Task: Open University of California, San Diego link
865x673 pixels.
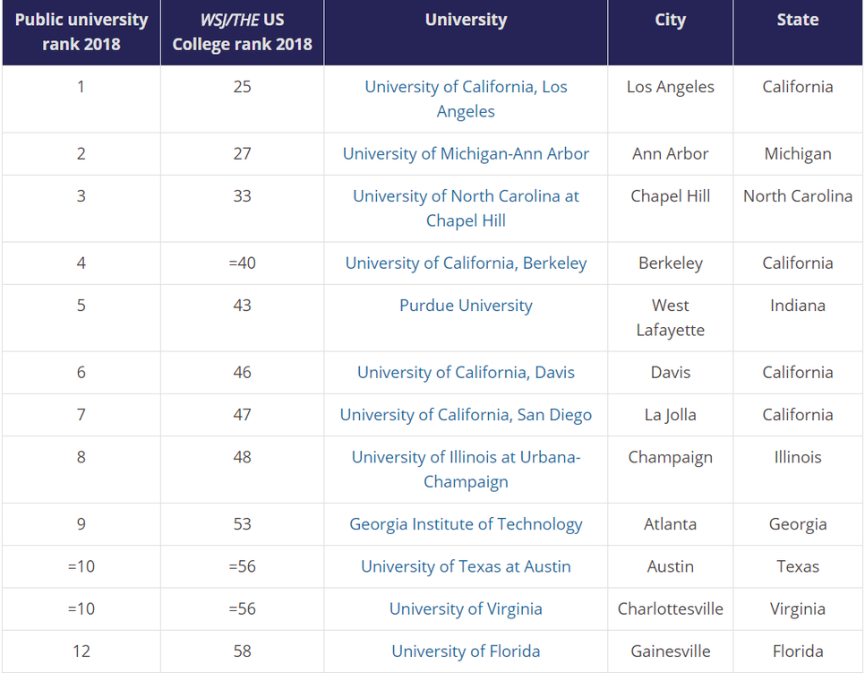Action: click(x=466, y=415)
